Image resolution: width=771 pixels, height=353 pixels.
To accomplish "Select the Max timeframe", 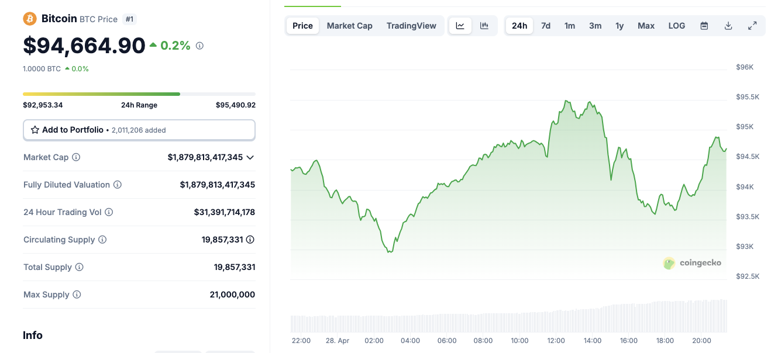I will coord(646,25).
